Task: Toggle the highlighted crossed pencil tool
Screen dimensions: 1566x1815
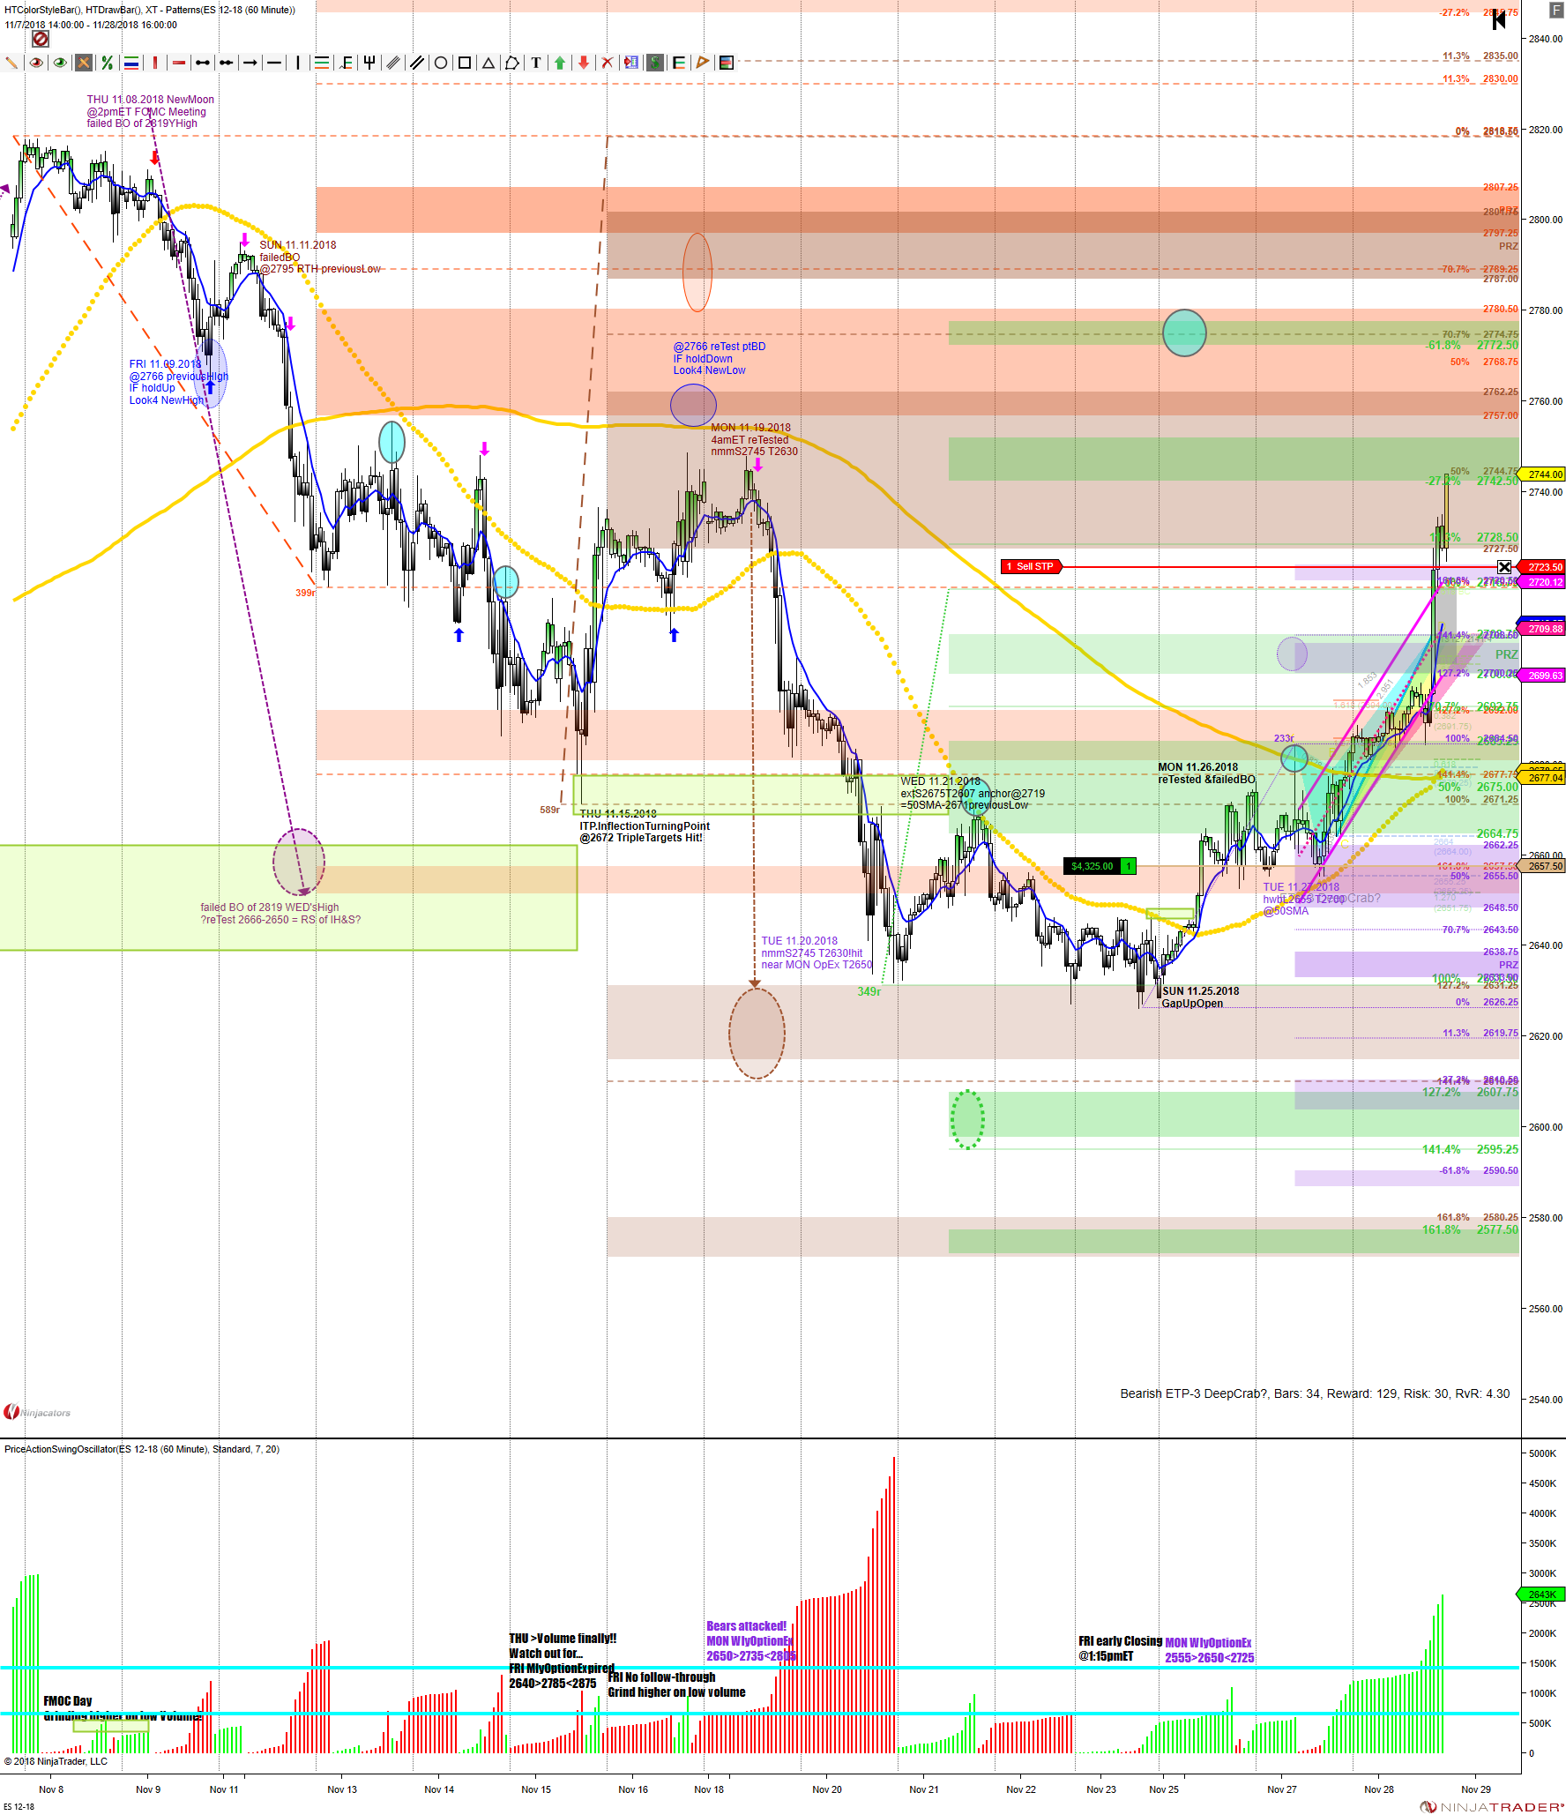Action: [x=84, y=63]
